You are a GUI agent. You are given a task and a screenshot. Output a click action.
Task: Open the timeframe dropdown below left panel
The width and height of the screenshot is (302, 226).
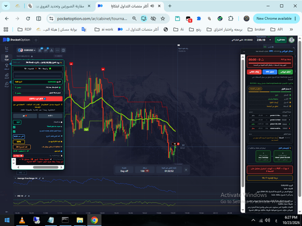coord(22,173)
